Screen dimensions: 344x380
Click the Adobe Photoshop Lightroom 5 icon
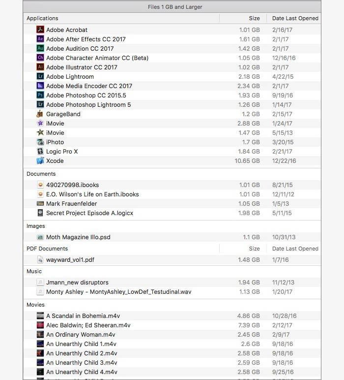pos(40,104)
